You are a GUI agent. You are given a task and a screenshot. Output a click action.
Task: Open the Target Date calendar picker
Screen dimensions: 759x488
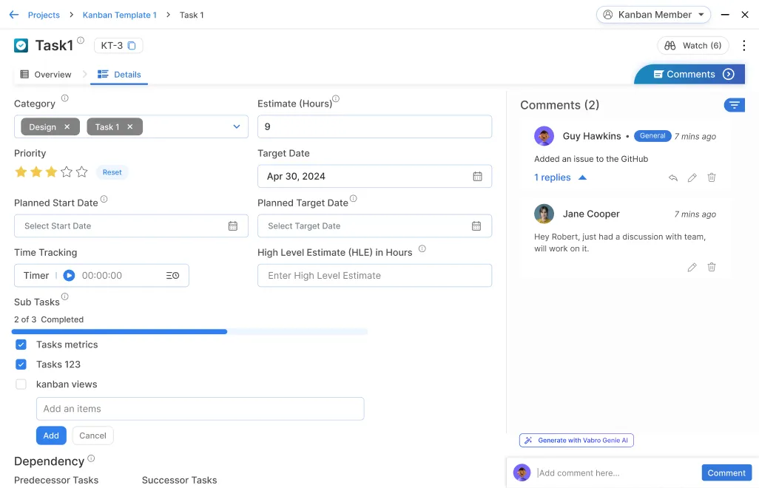point(477,176)
